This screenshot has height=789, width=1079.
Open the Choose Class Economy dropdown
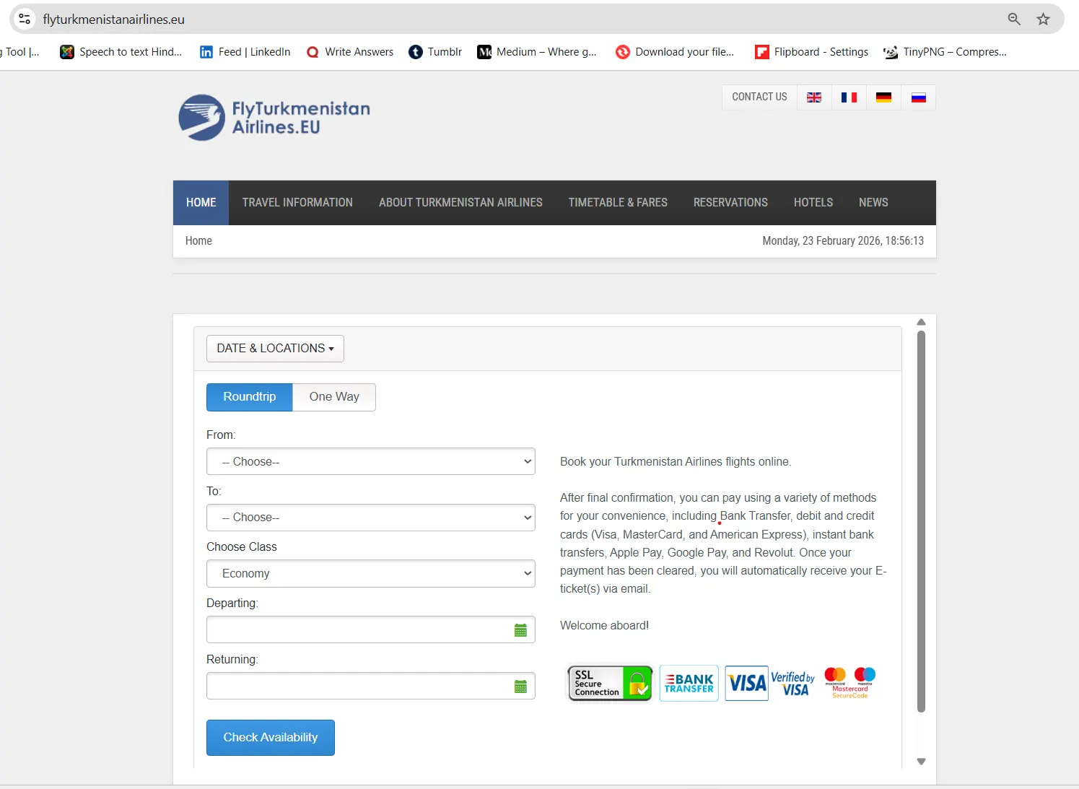click(370, 574)
